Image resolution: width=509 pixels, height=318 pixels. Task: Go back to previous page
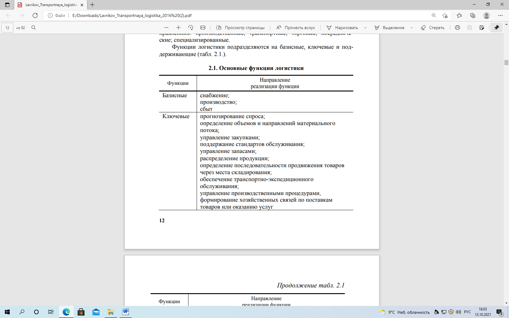click(x=8, y=15)
